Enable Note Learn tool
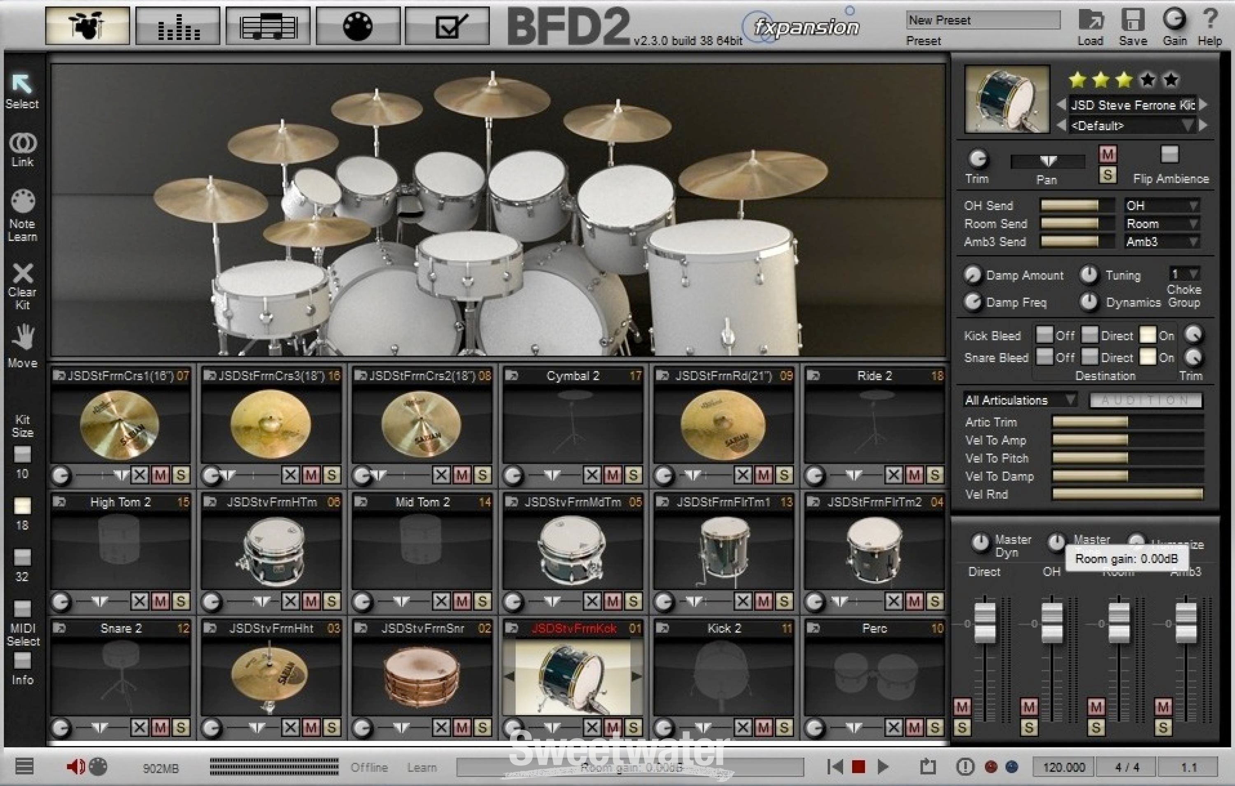 (23, 201)
